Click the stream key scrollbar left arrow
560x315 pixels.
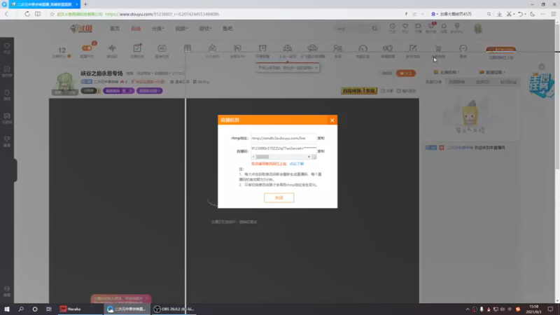(253, 157)
